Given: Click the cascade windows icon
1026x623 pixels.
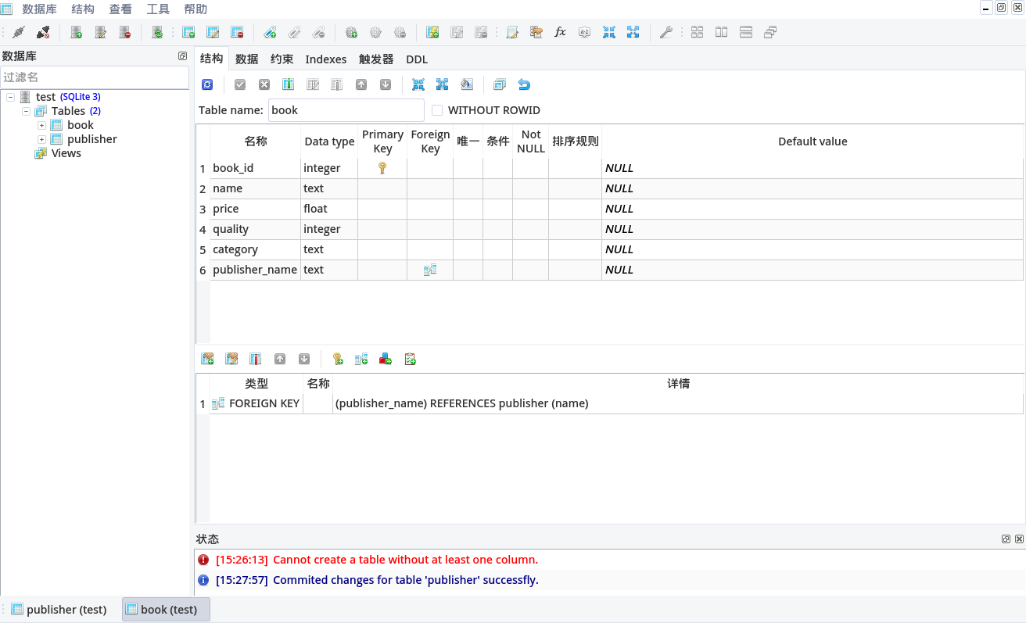Looking at the screenshot, I should pyautogui.click(x=769, y=32).
